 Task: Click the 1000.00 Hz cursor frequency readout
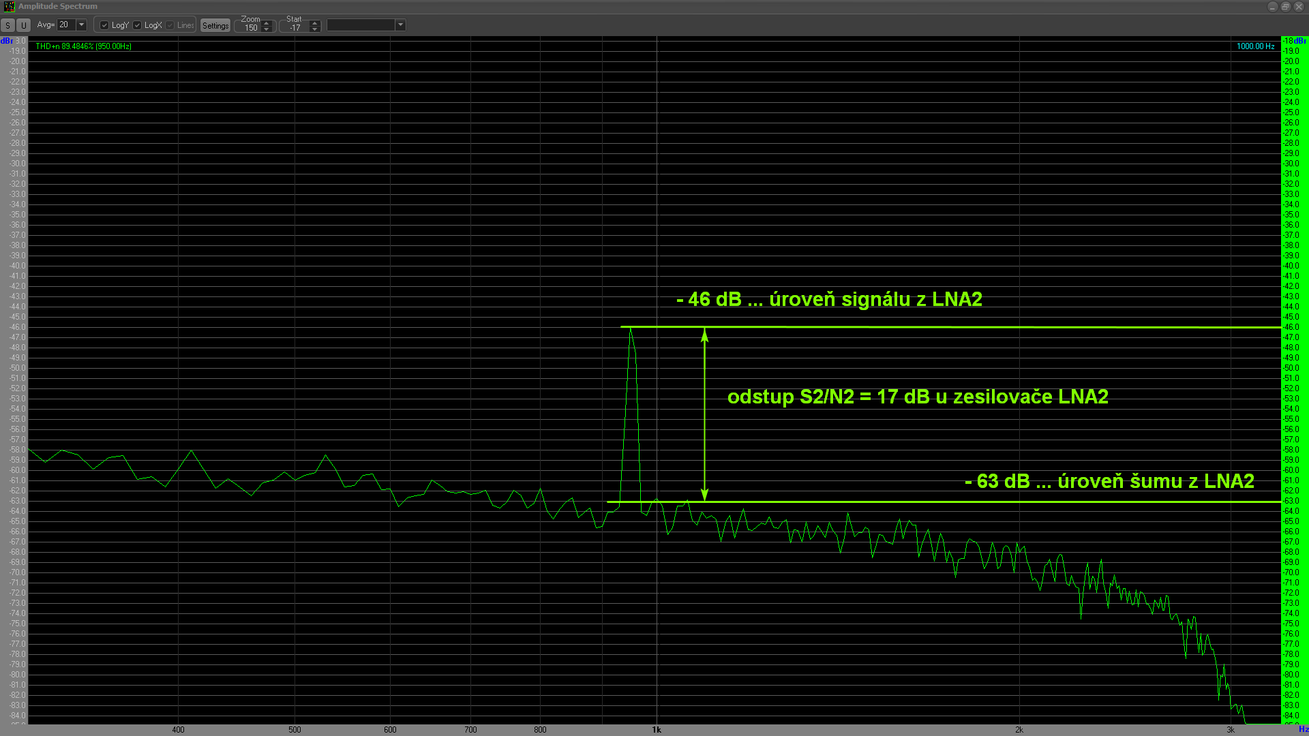click(1255, 46)
